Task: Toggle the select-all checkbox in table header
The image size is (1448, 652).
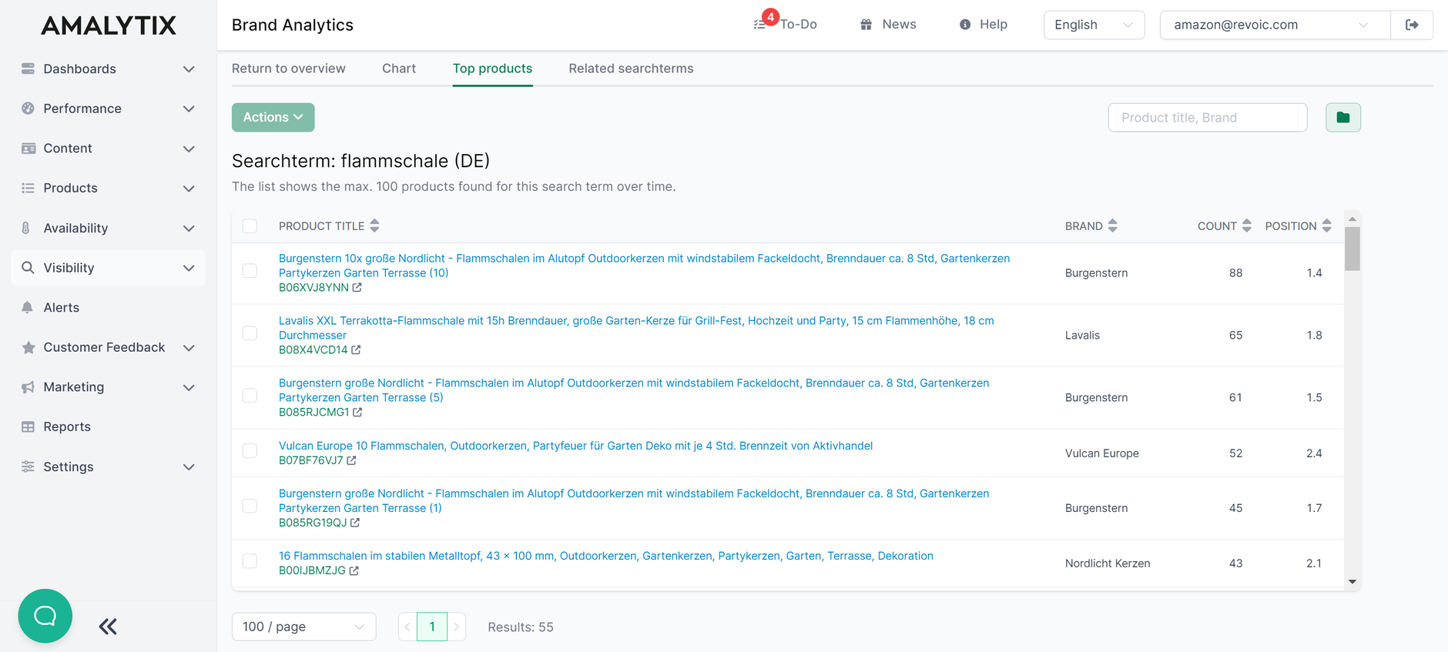Action: click(x=250, y=226)
